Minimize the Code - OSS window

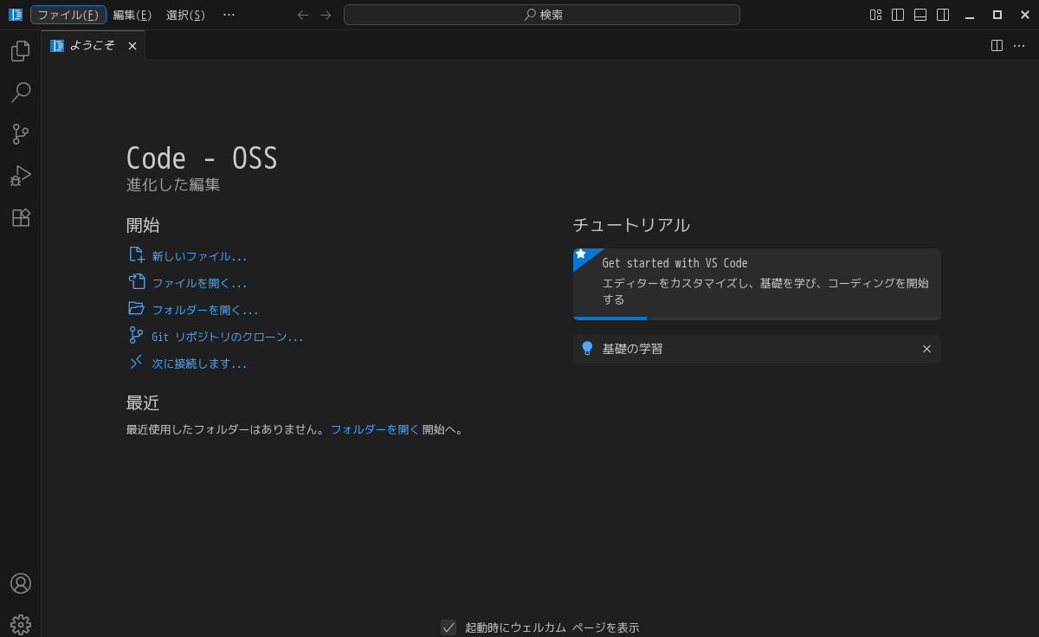pos(970,15)
